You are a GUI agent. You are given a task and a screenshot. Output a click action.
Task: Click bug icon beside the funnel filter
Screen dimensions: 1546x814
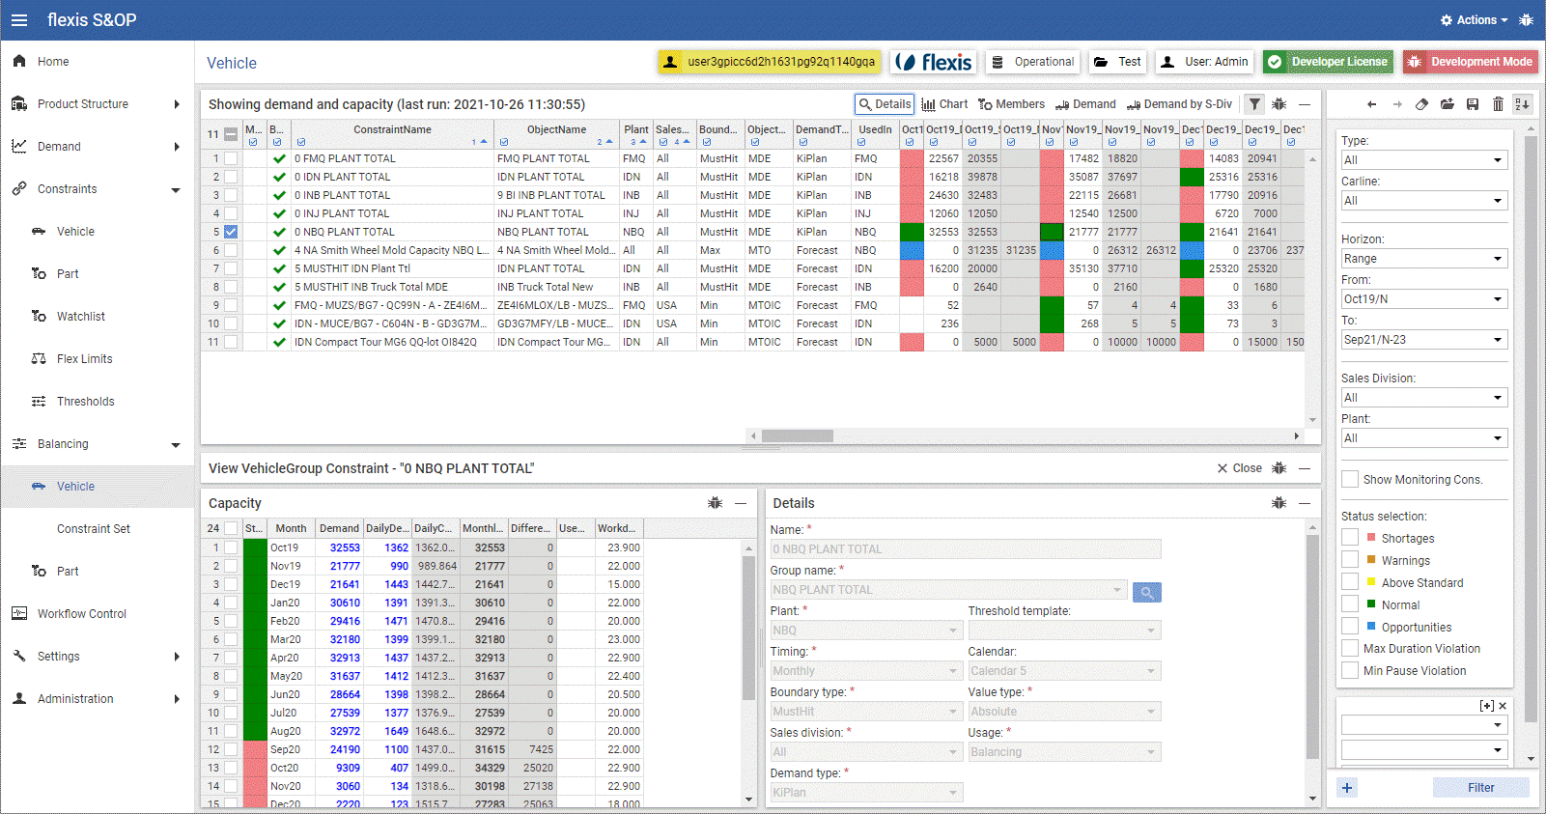[x=1279, y=104]
